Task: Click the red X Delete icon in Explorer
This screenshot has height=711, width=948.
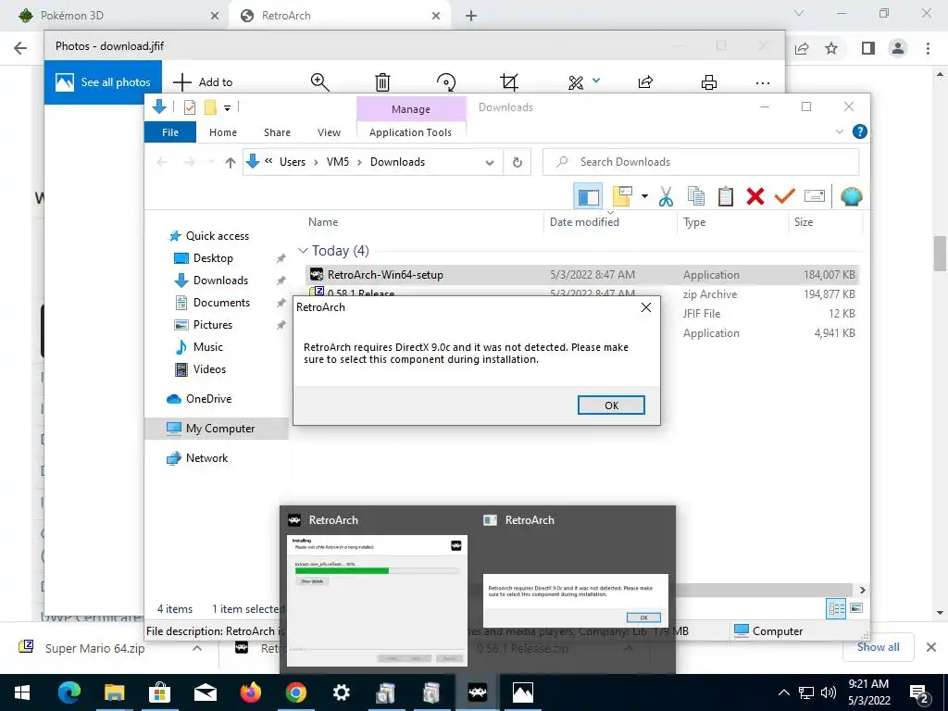Action: (x=755, y=196)
